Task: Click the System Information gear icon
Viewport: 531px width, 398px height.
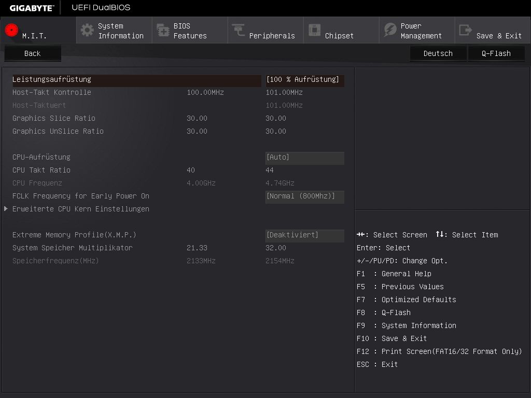Action: [x=87, y=30]
